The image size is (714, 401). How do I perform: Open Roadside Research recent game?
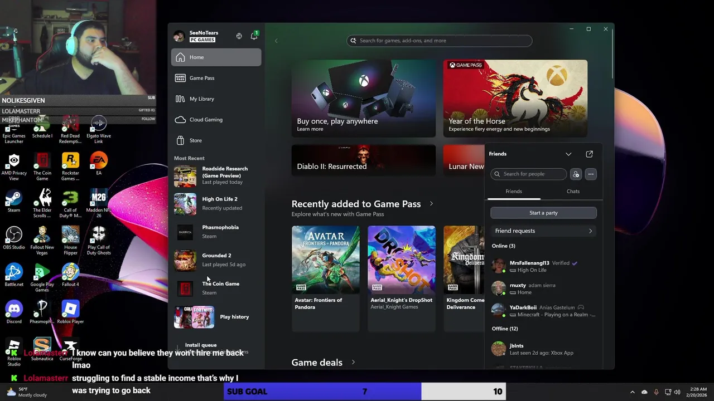click(216, 175)
